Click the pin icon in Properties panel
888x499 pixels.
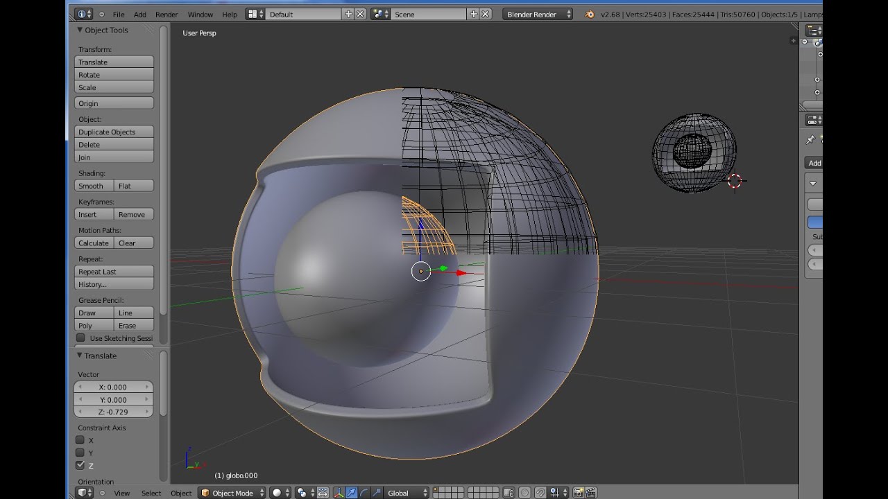point(810,140)
